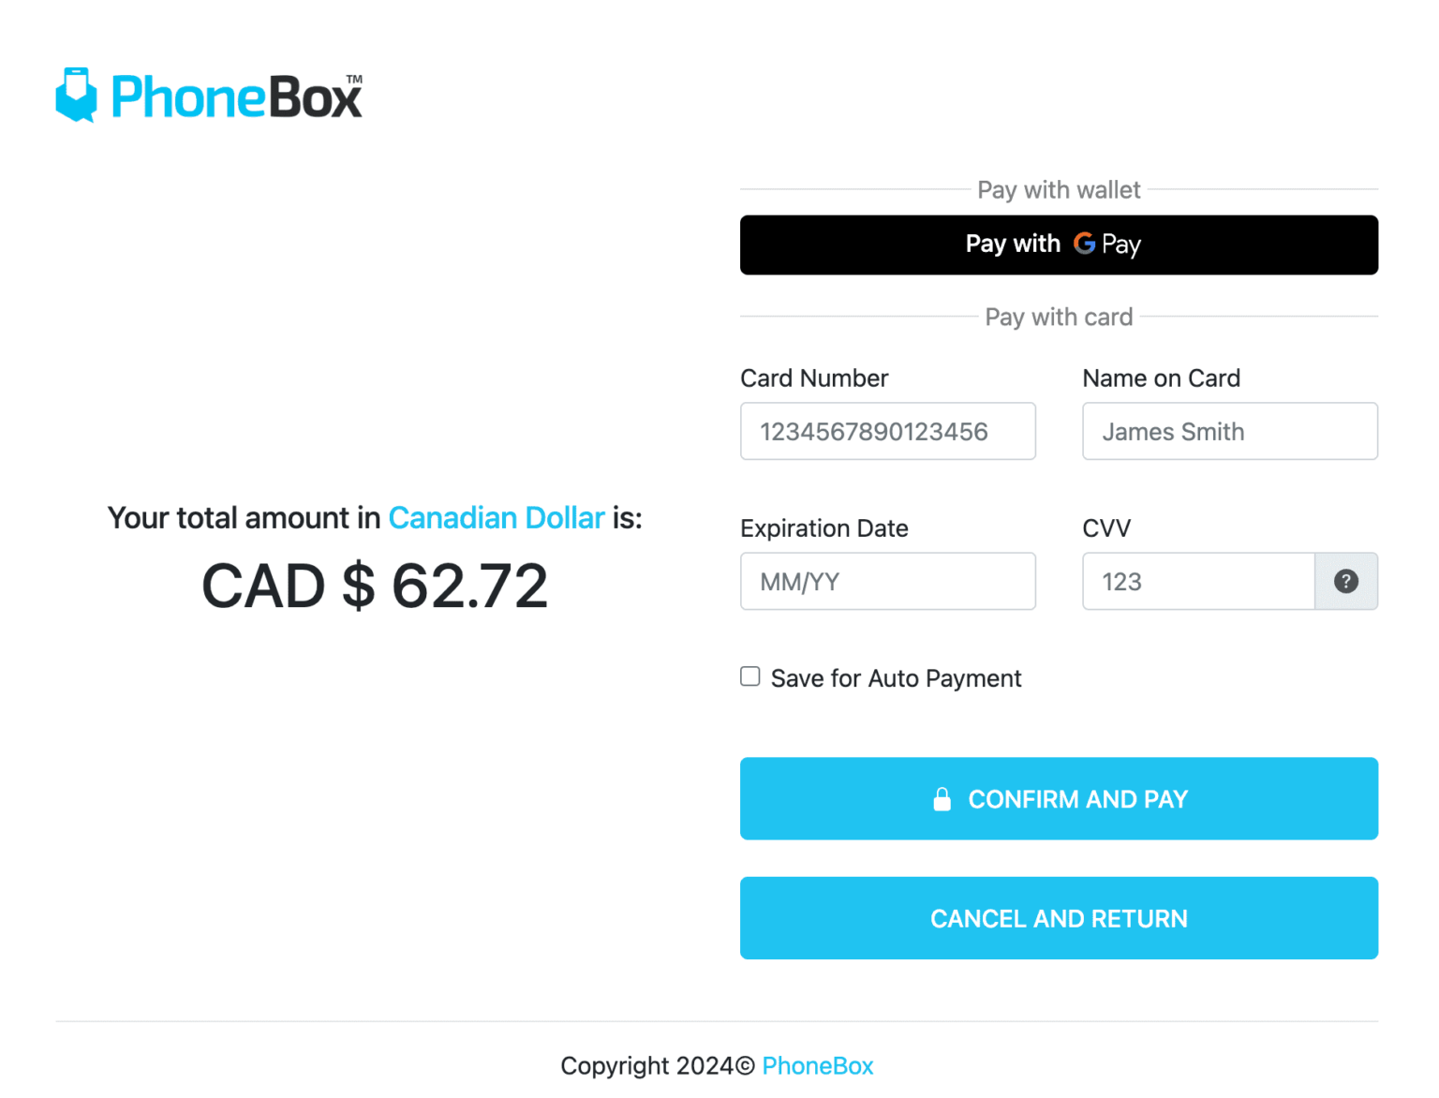Click the Save for Auto Payment label
This screenshot has height=1098, width=1439.
click(x=896, y=678)
